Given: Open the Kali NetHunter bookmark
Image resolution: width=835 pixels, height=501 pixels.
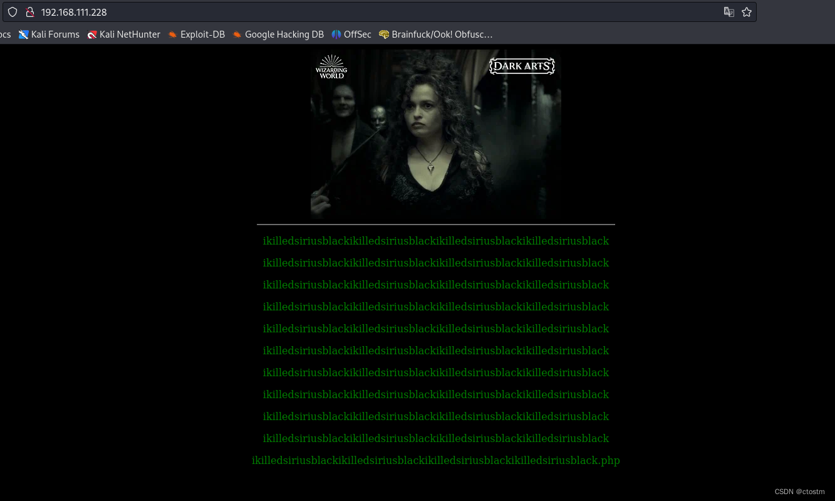Looking at the screenshot, I should 123,34.
